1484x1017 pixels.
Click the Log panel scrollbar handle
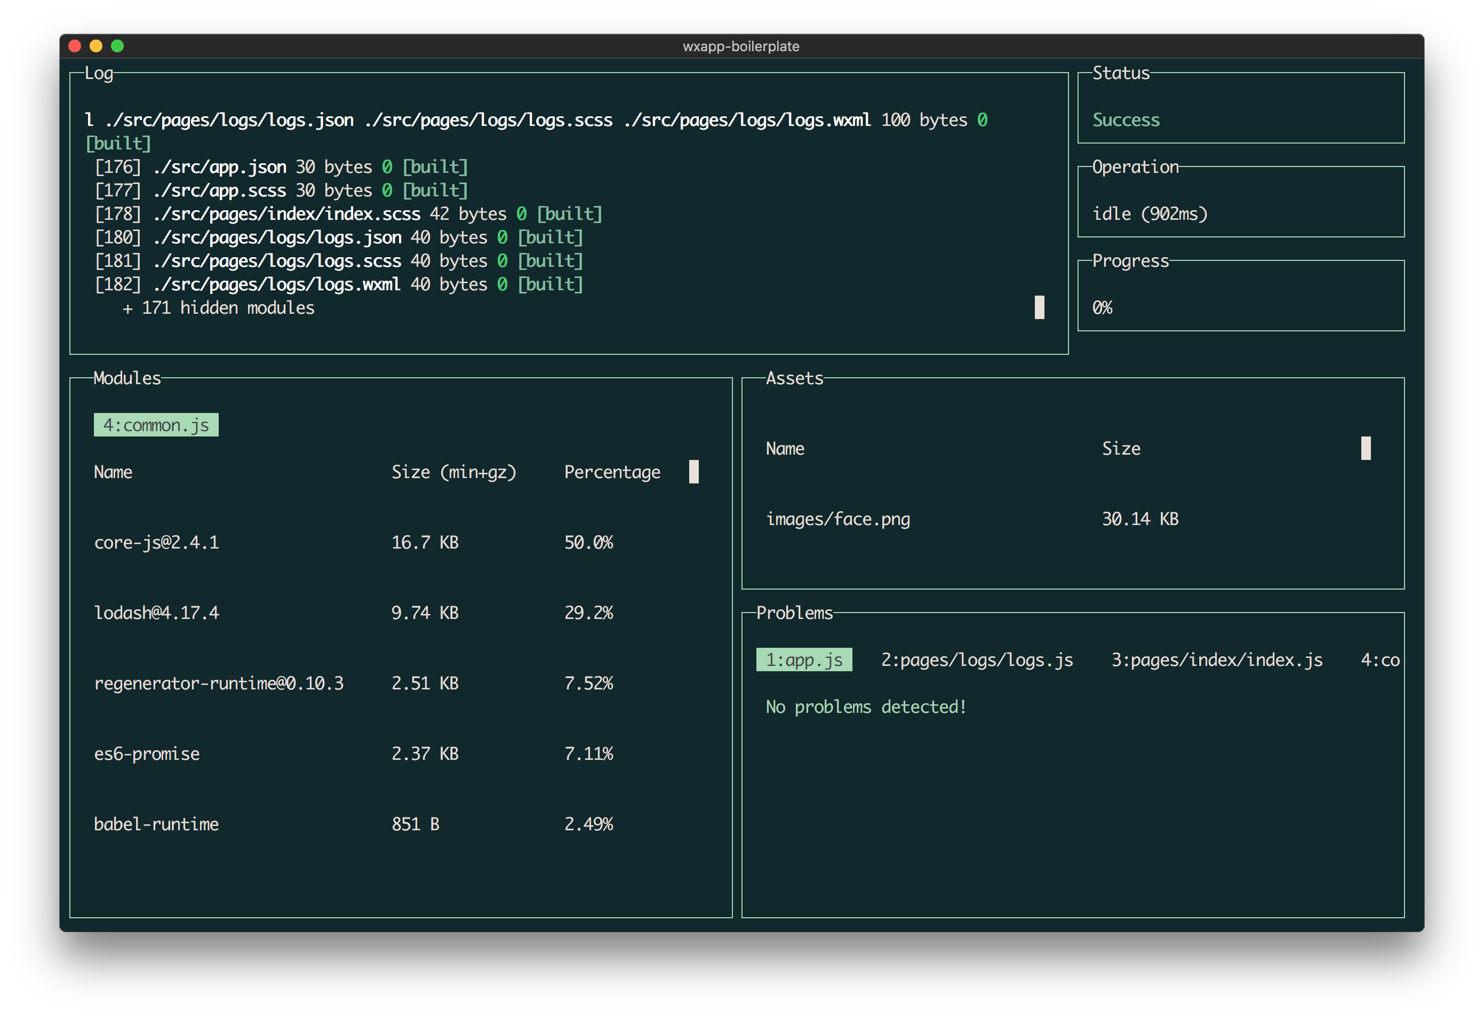click(x=1040, y=308)
